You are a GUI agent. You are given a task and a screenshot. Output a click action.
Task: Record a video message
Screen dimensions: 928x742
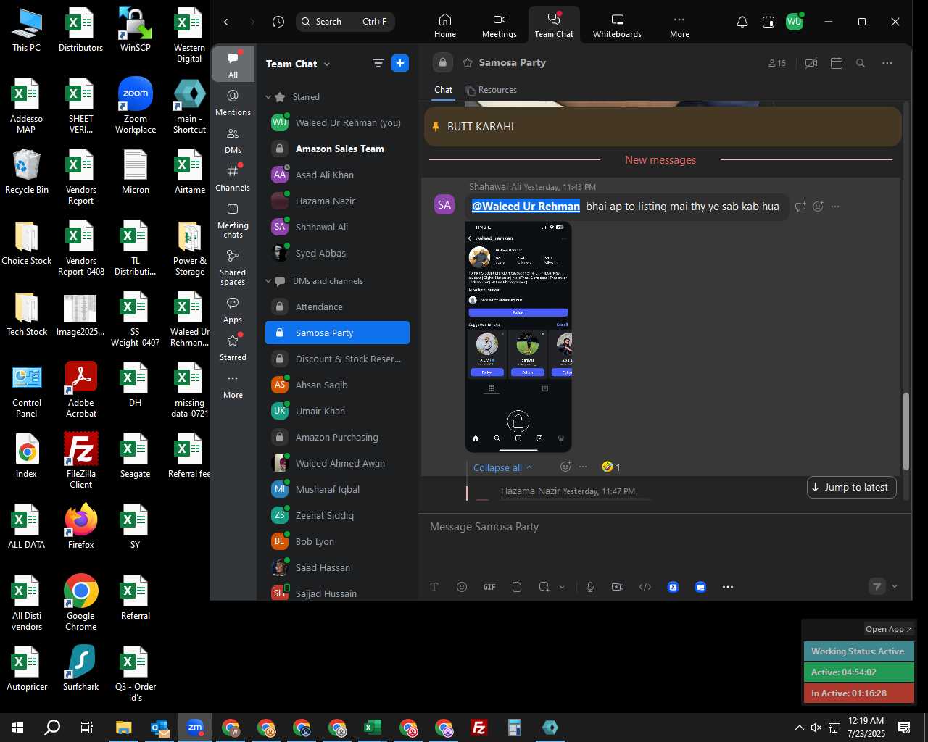(x=618, y=587)
